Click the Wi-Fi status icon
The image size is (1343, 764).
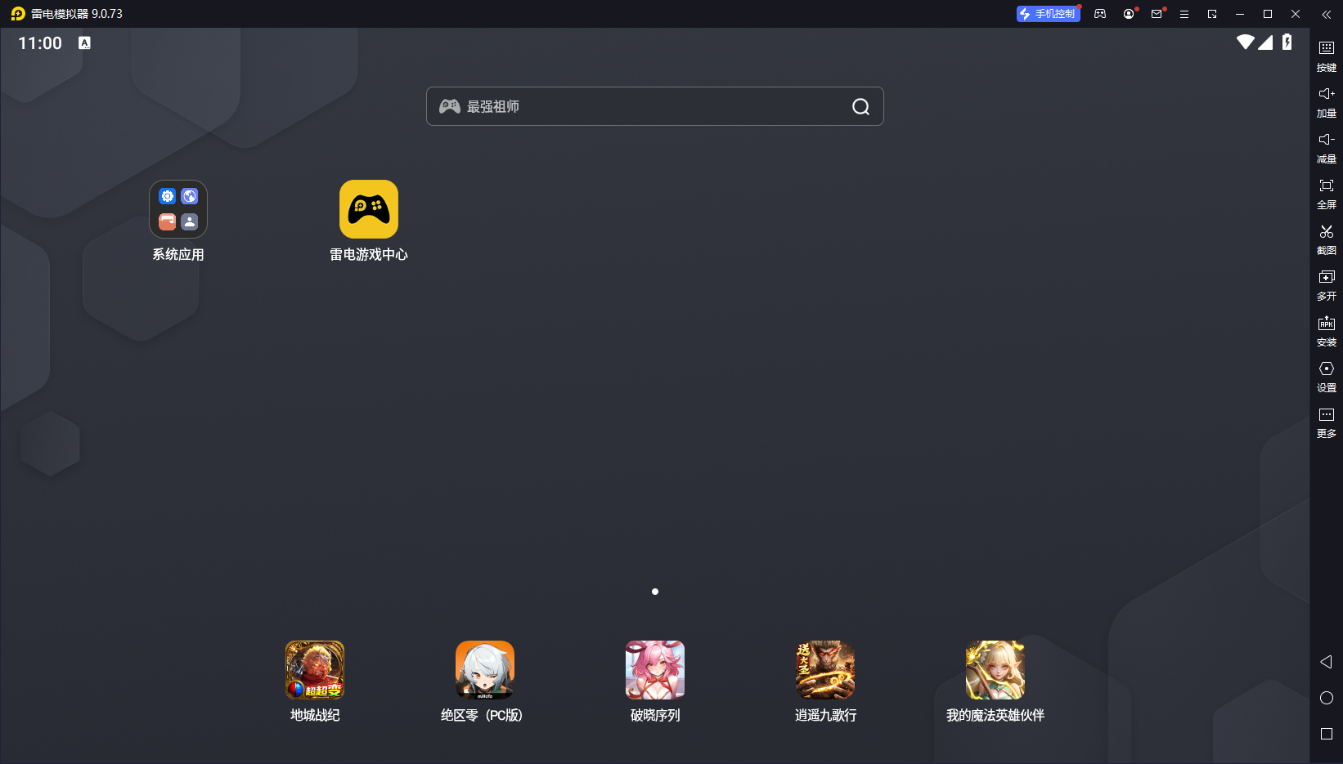(x=1245, y=42)
